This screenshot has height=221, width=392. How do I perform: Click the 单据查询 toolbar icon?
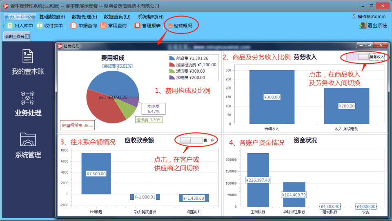tap(73, 26)
